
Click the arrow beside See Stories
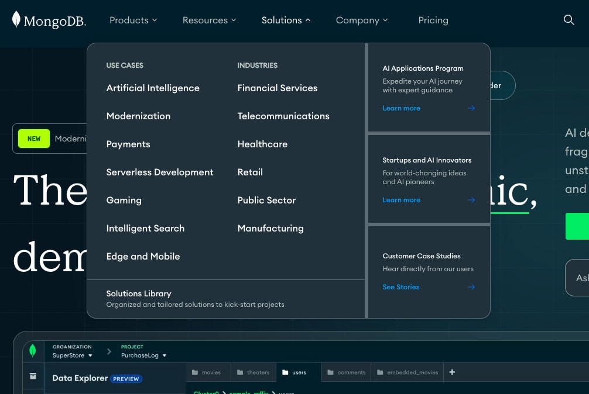point(471,287)
